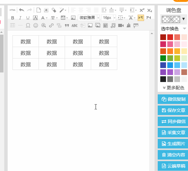Toggle superscript formatting
188x171 pixels.
pyautogui.click(x=142, y=10)
